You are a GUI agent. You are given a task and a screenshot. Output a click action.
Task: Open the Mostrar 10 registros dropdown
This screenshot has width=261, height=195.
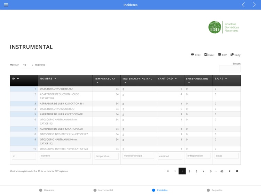tap(27, 65)
